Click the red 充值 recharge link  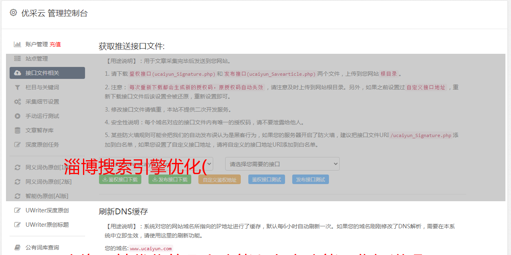[x=55, y=44]
